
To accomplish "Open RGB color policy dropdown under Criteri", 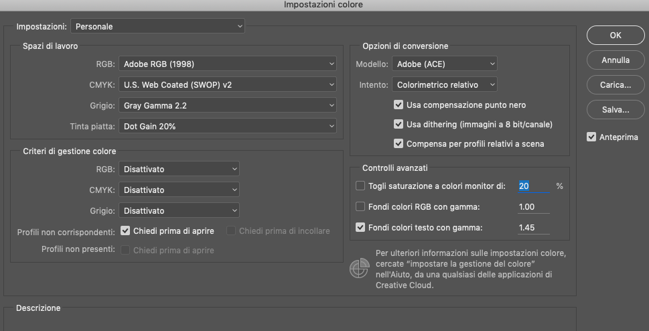I will tap(179, 169).
